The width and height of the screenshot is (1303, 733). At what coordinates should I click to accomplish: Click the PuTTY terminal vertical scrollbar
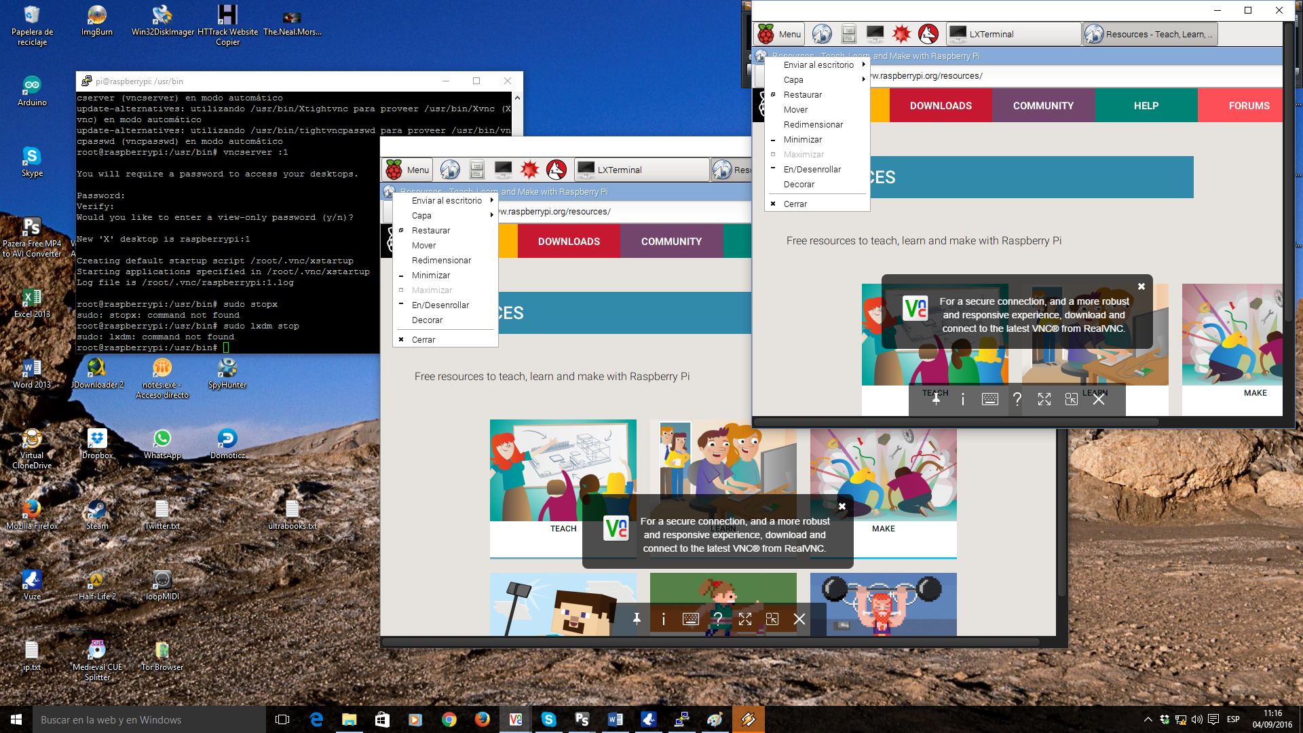(518, 114)
